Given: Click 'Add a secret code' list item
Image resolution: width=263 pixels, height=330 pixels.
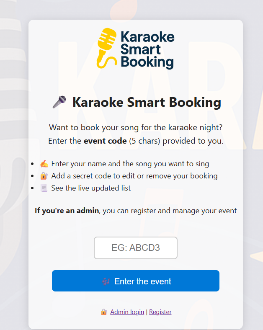Looking at the screenshot, I should [x=134, y=176].
